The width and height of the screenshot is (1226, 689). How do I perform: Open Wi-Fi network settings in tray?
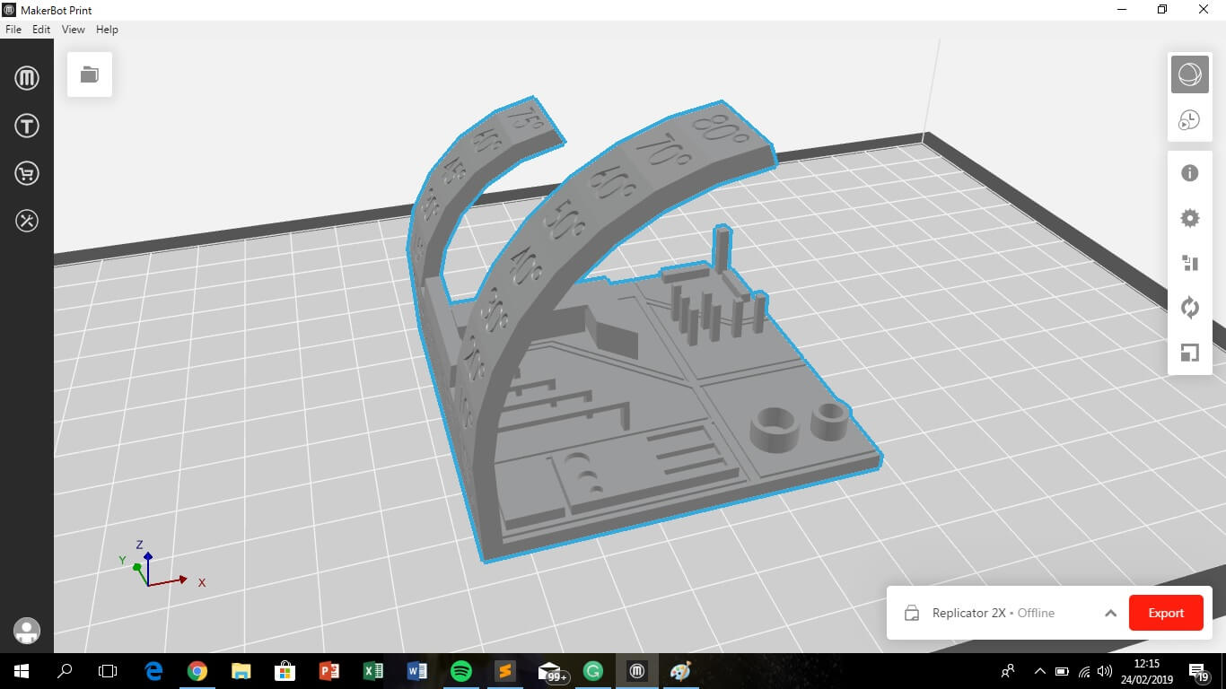pos(1084,671)
